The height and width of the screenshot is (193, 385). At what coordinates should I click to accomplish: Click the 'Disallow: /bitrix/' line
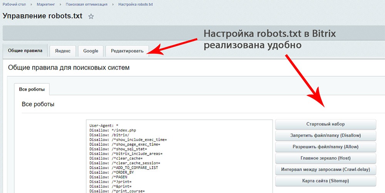tap(109, 135)
